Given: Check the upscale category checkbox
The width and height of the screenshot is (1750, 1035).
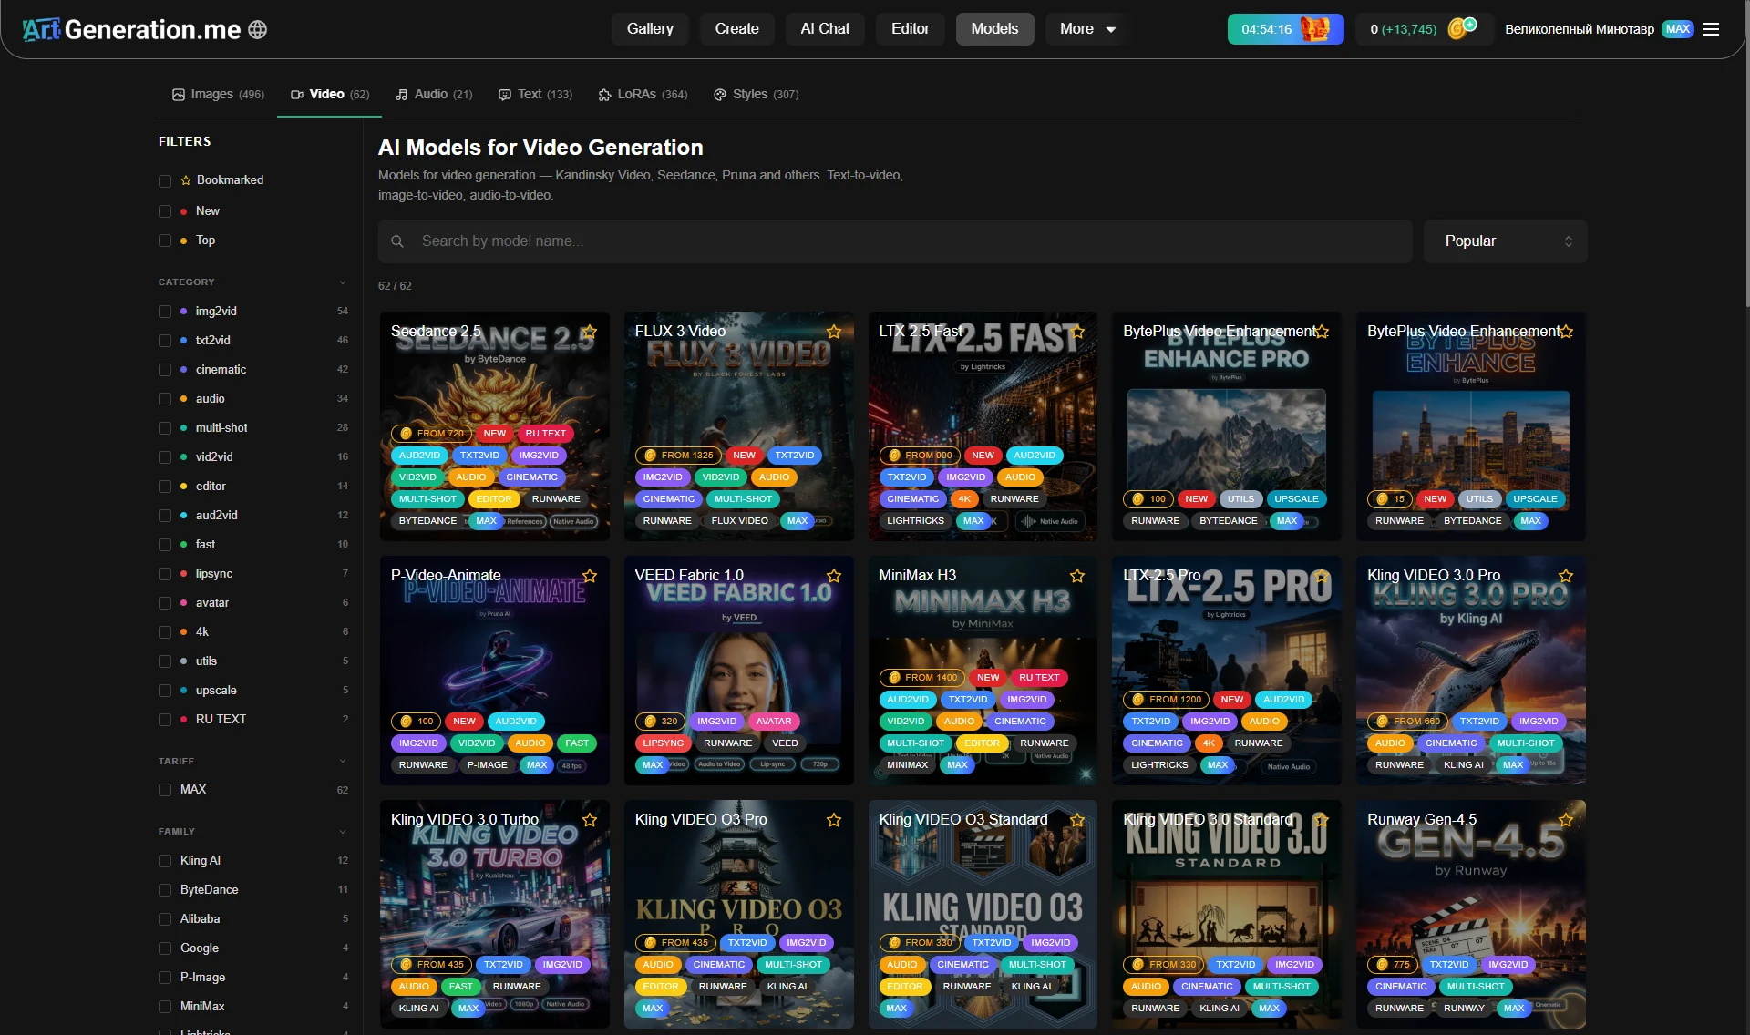Looking at the screenshot, I should (165, 691).
